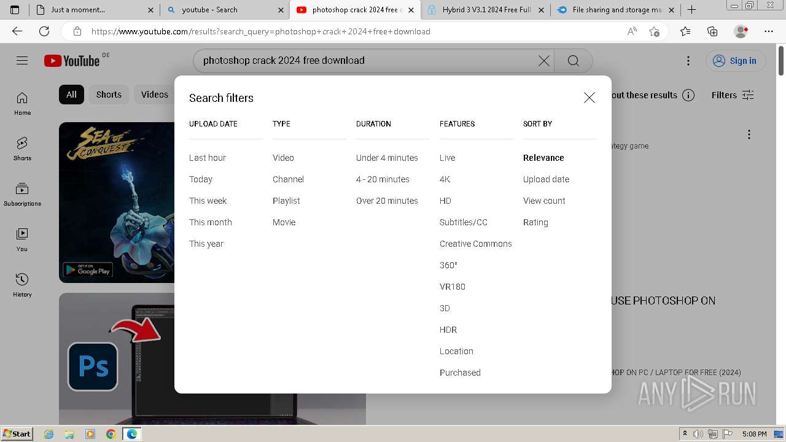Image resolution: width=786 pixels, height=442 pixels.
Task: Select Over 20 minutes duration
Action: (387, 201)
